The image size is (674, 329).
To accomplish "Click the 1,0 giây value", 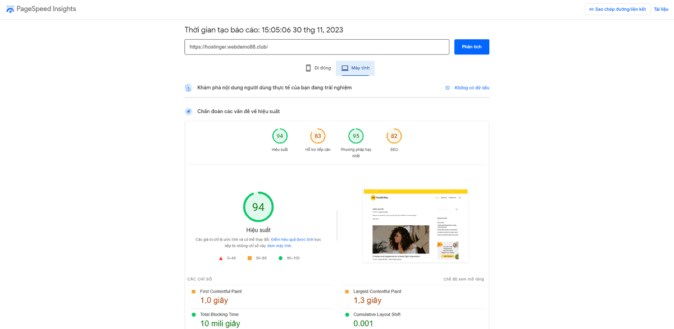I will click(x=214, y=301).
